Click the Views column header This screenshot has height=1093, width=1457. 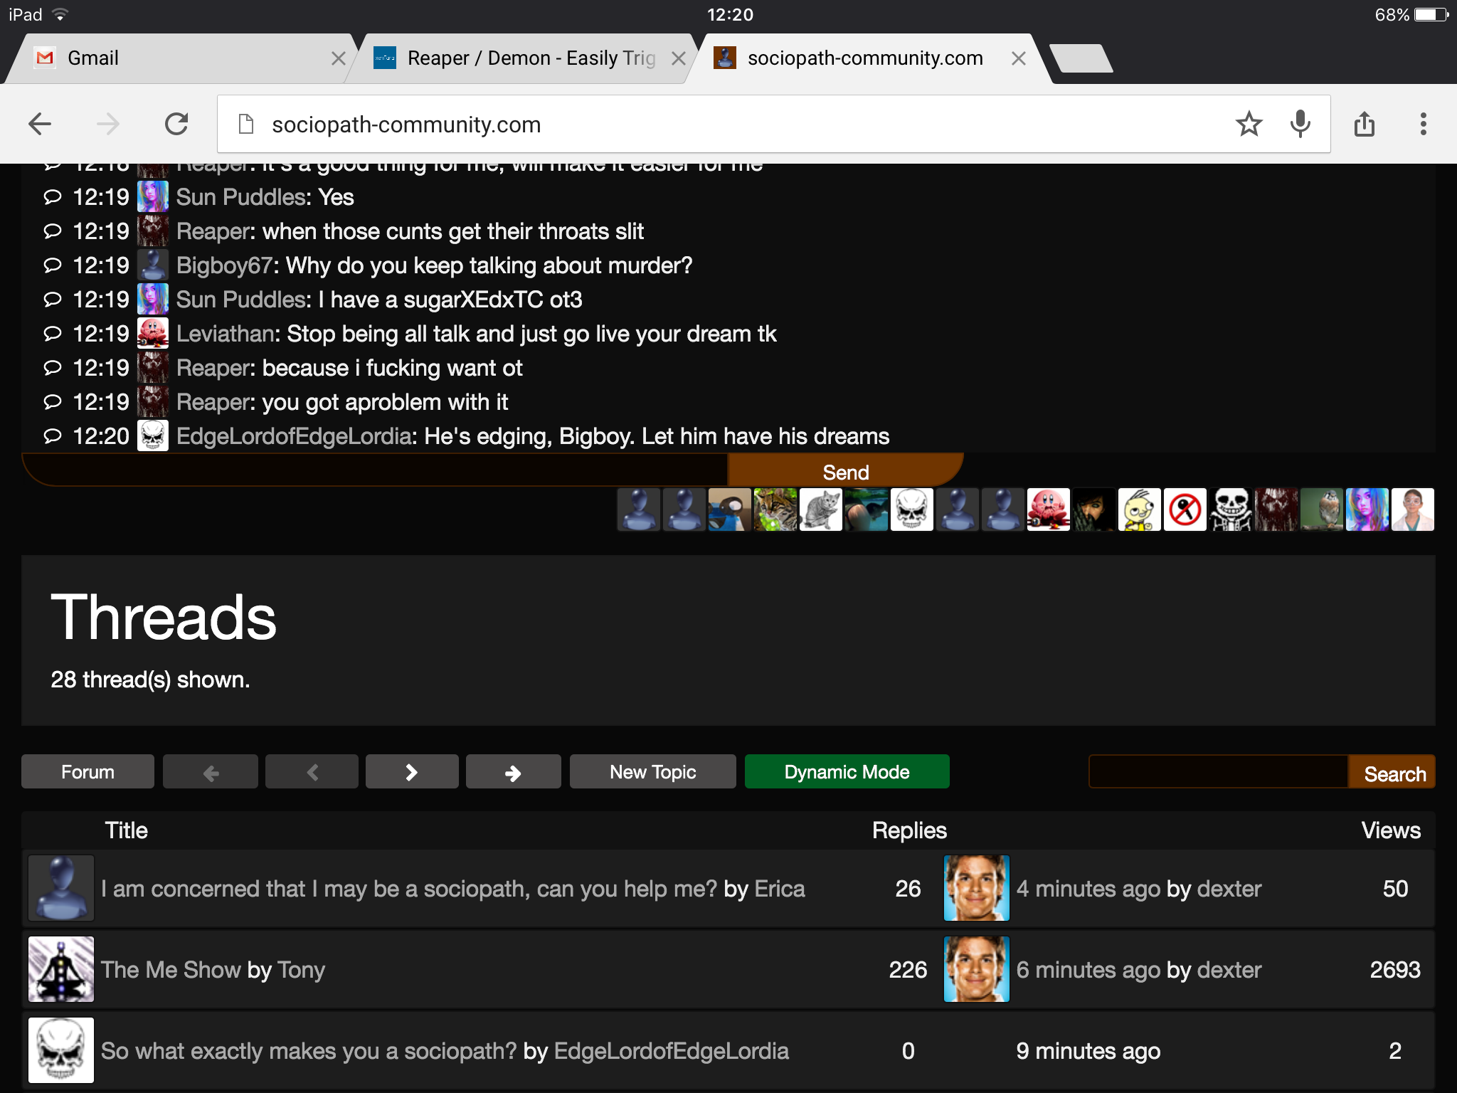coord(1391,830)
